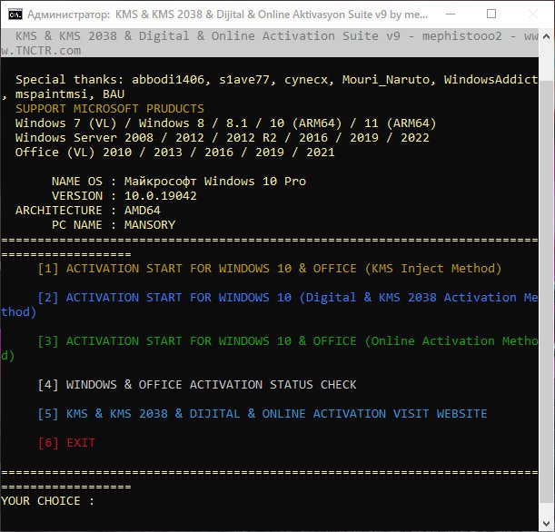Click the NAME OS Windows 10 Pro line

(179, 181)
